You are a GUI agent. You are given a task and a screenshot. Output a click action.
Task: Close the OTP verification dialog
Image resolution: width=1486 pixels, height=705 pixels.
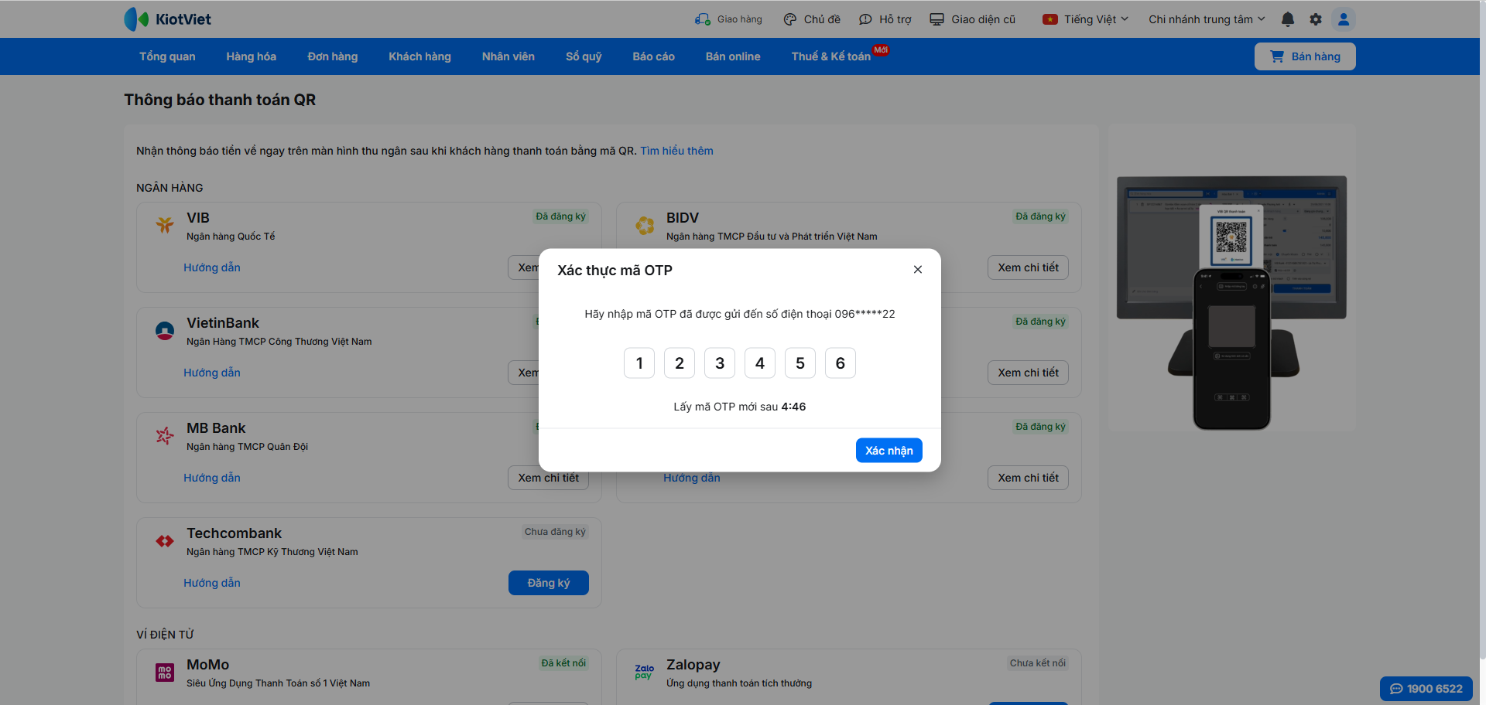click(x=918, y=270)
